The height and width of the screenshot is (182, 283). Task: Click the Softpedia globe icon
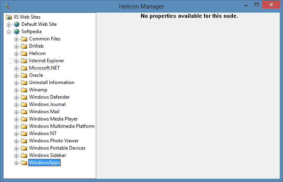17,32
